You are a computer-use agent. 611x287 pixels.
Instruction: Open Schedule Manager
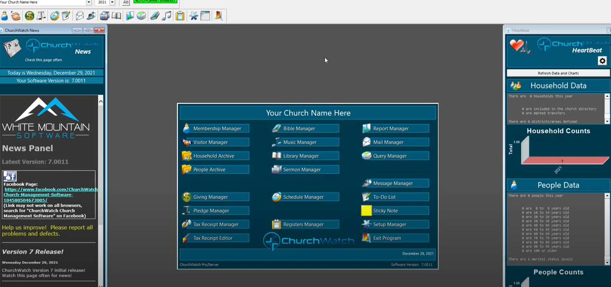pyautogui.click(x=305, y=197)
